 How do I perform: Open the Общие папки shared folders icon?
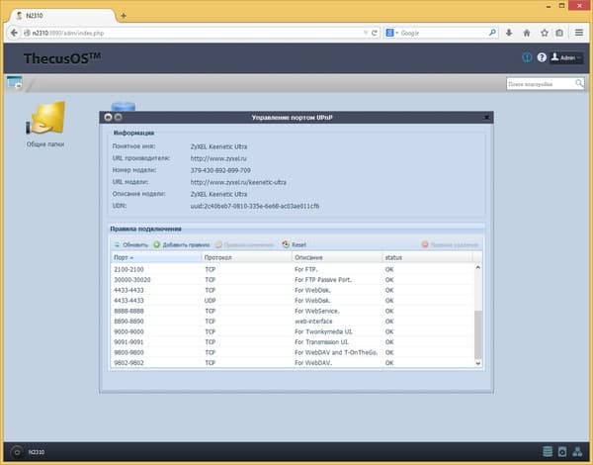click(x=45, y=124)
